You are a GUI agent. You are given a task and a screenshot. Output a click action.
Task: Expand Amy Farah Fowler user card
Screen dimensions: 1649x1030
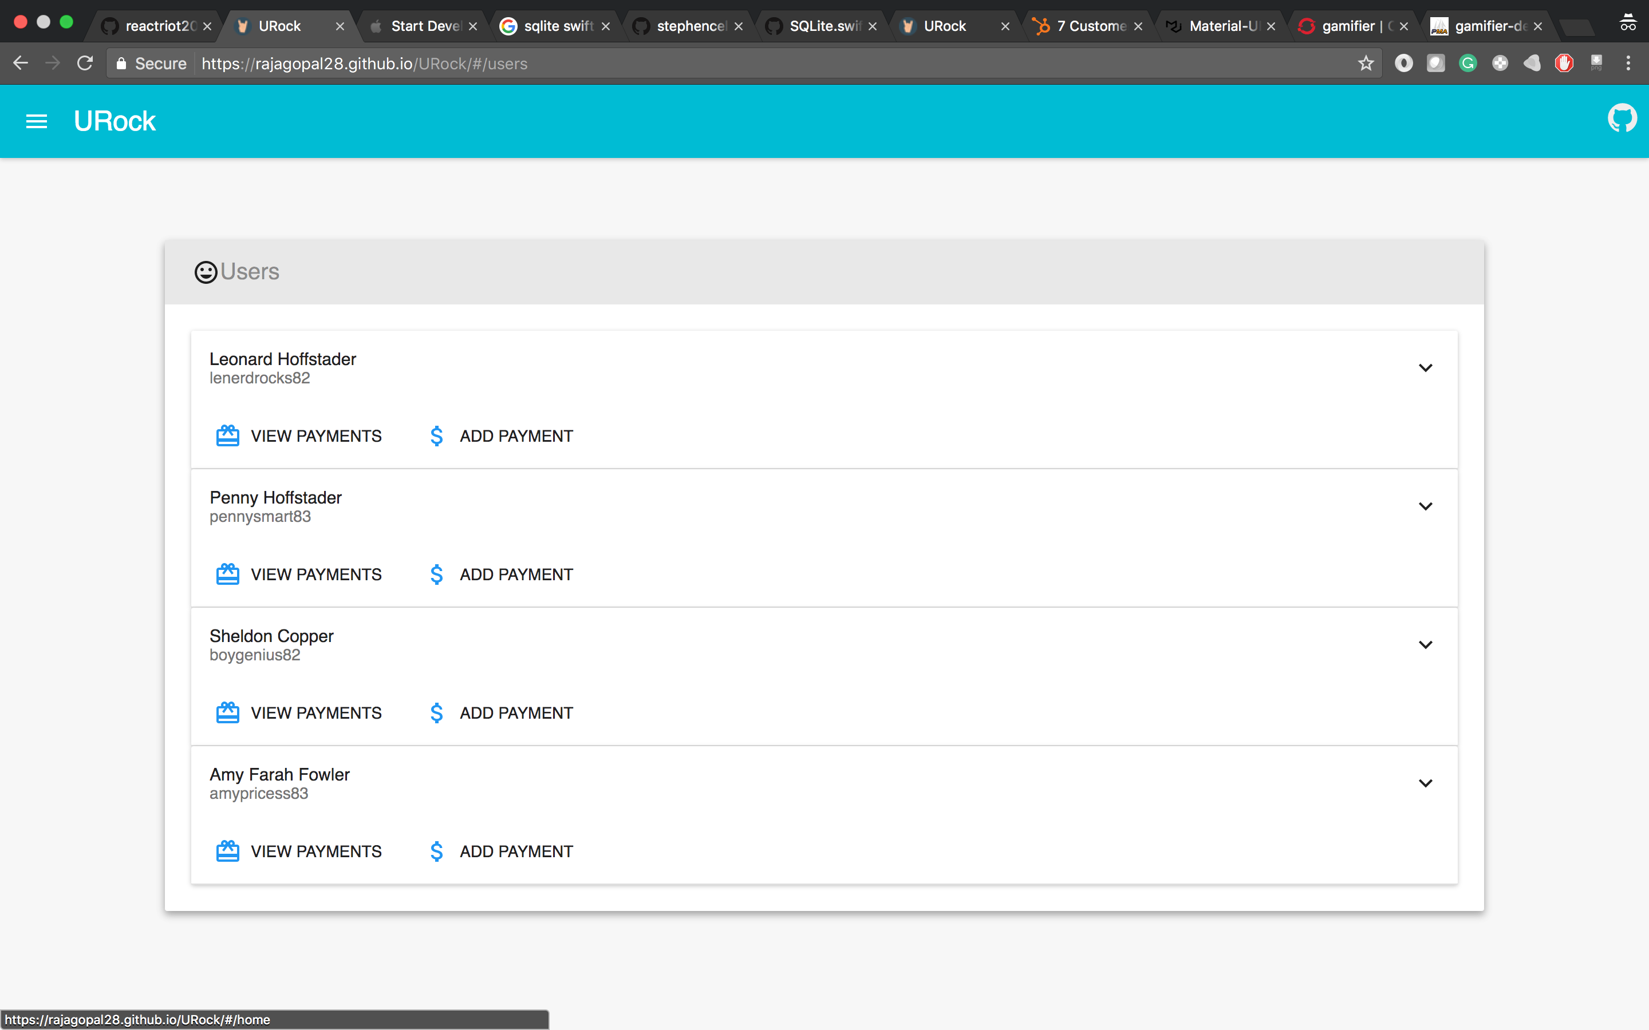tap(1425, 783)
